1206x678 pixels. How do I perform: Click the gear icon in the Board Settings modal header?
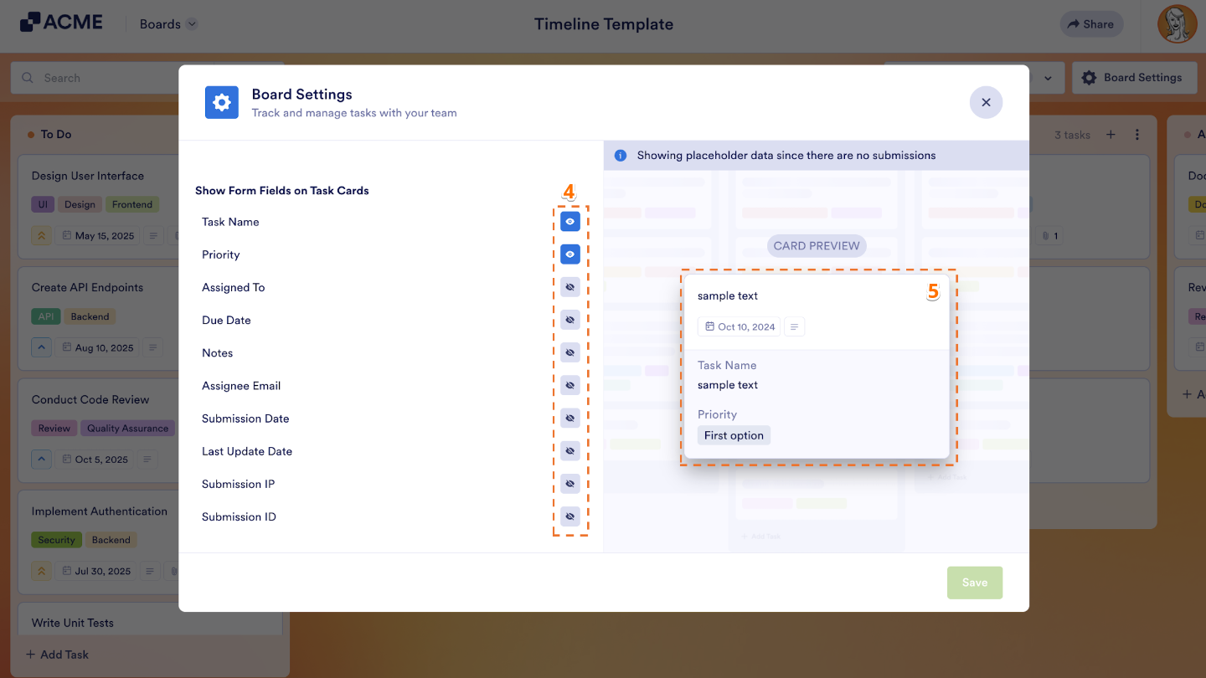coord(221,102)
